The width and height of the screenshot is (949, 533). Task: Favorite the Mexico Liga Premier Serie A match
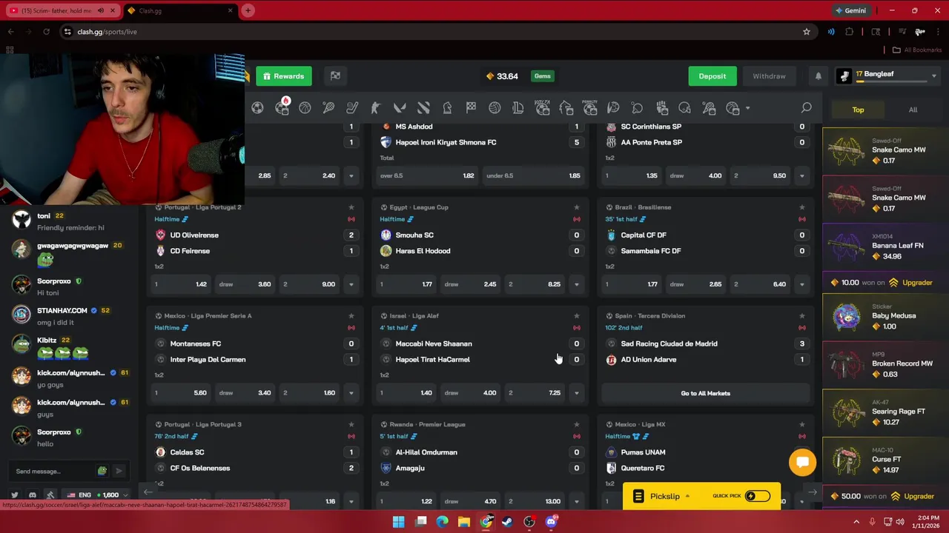coord(351,316)
